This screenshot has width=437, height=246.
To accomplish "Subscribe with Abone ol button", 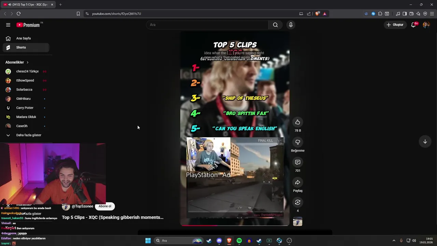I will (x=105, y=206).
